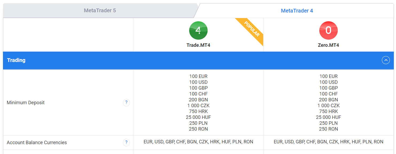The width and height of the screenshot is (396, 154).
Task: Select 250 PLN in the Trade.MT4 column
Action: [x=198, y=123]
